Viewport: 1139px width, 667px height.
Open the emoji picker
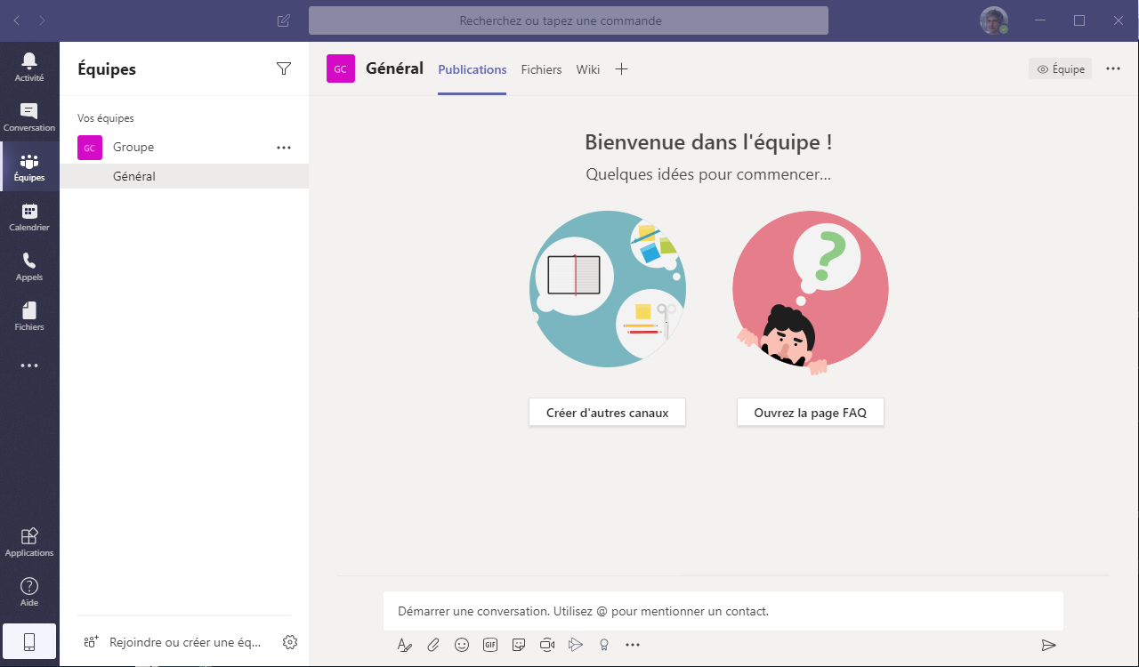[x=462, y=645]
